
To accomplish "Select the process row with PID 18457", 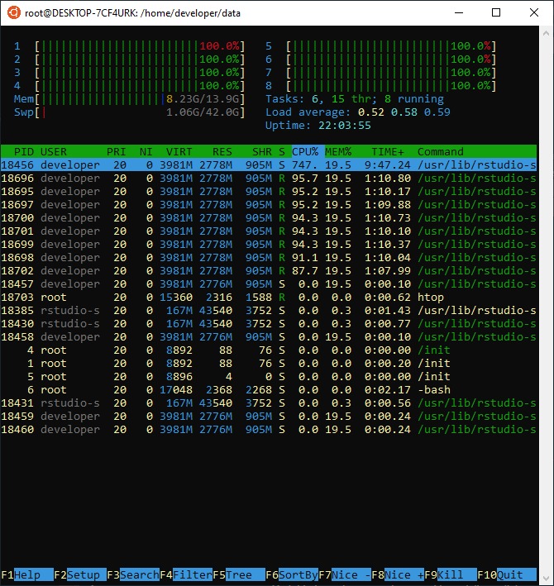I will point(269,284).
